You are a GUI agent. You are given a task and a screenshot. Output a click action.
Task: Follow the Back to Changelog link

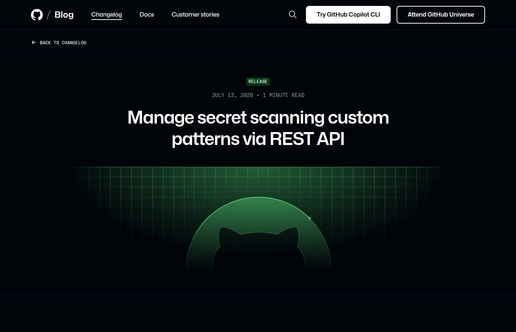pyautogui.click(x=59, y=43)
